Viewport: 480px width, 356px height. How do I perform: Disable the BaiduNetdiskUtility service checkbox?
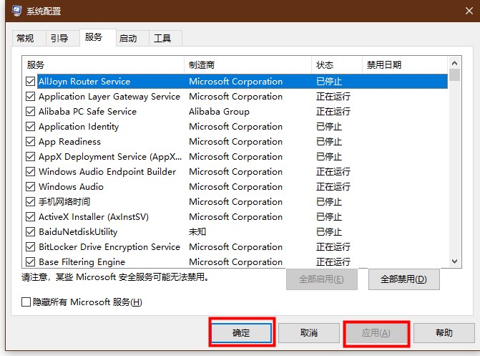pos(30,232)
